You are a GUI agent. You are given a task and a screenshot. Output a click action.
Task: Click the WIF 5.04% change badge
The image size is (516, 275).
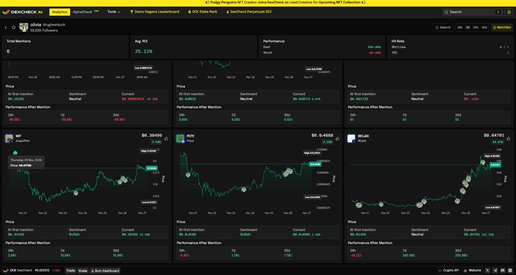(x=157, y=142)
